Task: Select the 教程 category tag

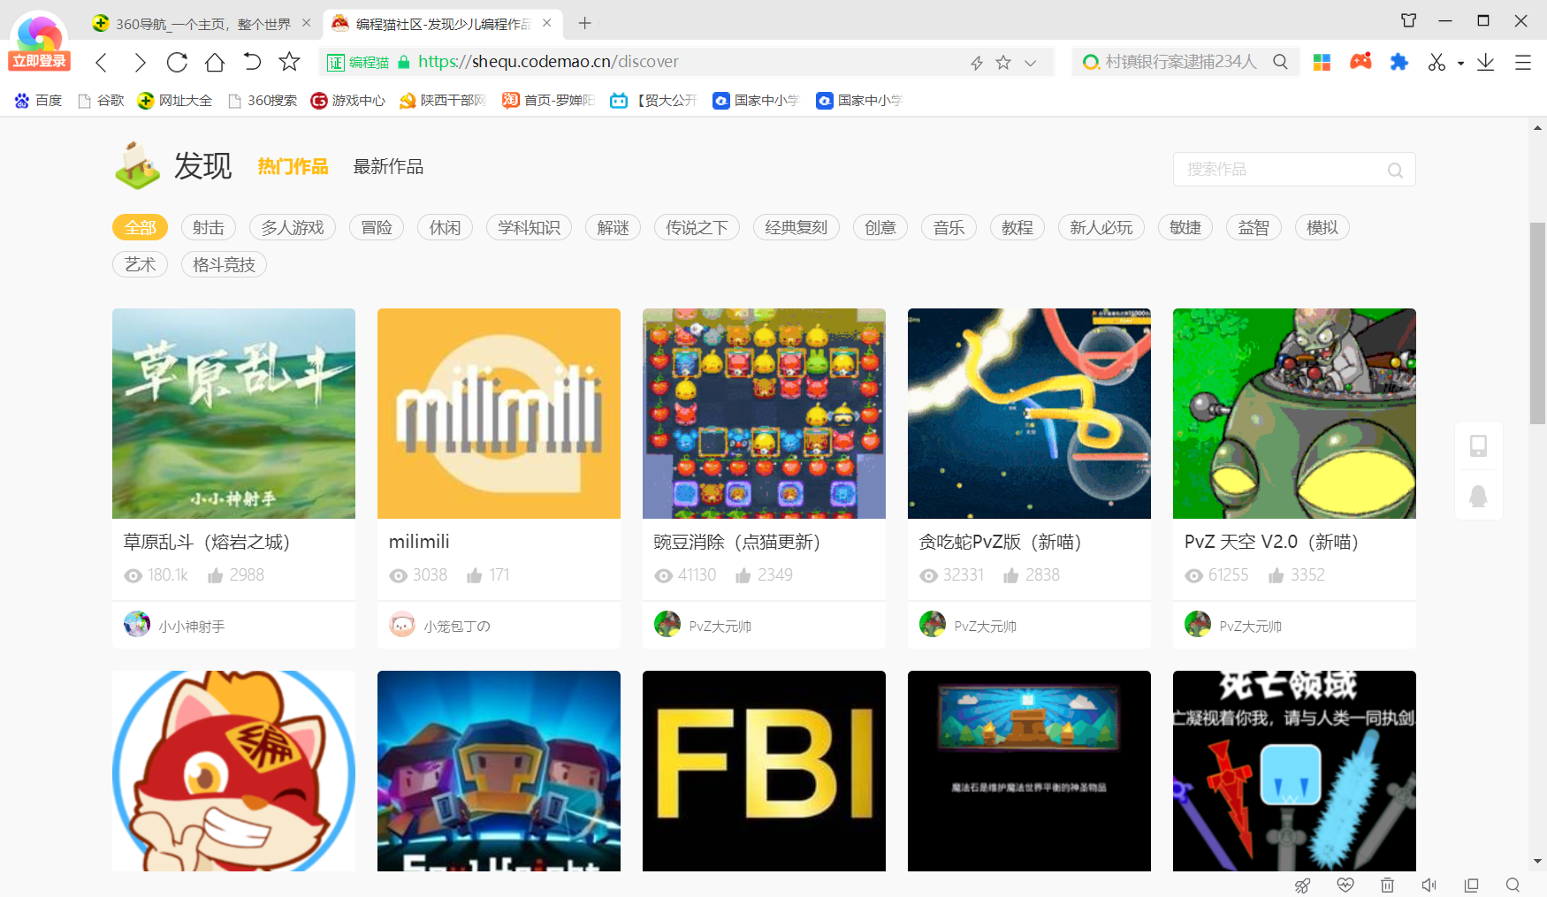Action: [1017, 228]
